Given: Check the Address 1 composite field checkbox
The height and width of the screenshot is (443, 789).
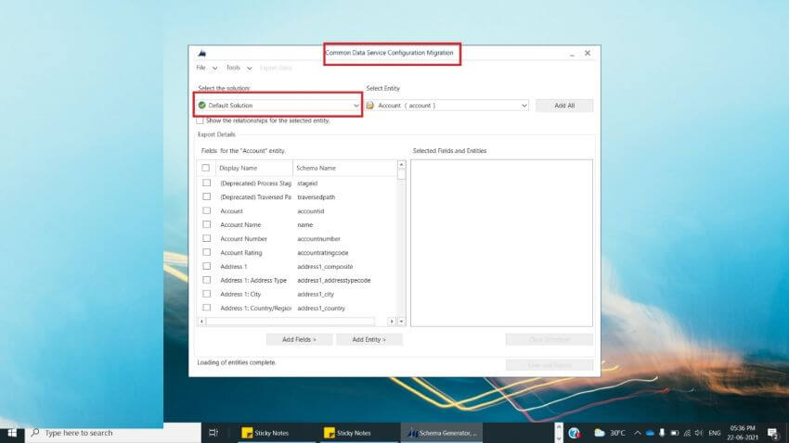Looking at the screenshot, I should 206,266.
